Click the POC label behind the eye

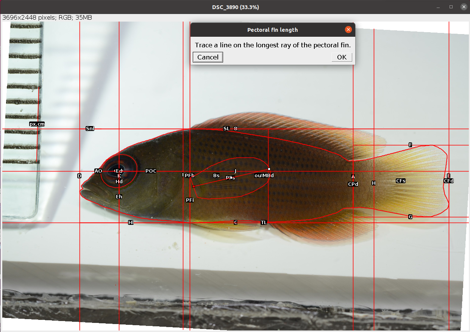tap(150, 171)
